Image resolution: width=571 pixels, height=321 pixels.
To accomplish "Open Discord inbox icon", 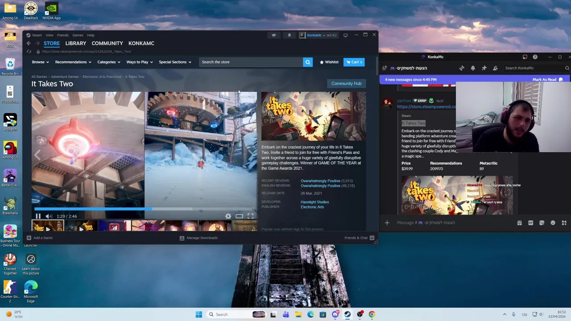I will 525,57.
